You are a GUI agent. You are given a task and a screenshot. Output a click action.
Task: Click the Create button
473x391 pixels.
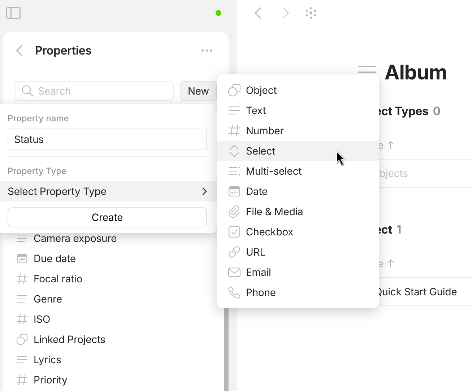click(x=107, y=217)
